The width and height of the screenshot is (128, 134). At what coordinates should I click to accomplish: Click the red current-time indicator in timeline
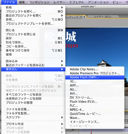pos(91,132)
